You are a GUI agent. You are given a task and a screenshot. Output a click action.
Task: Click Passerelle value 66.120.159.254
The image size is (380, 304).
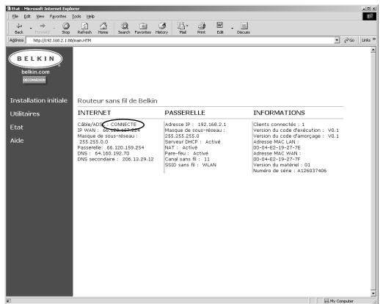click(125, 147)
